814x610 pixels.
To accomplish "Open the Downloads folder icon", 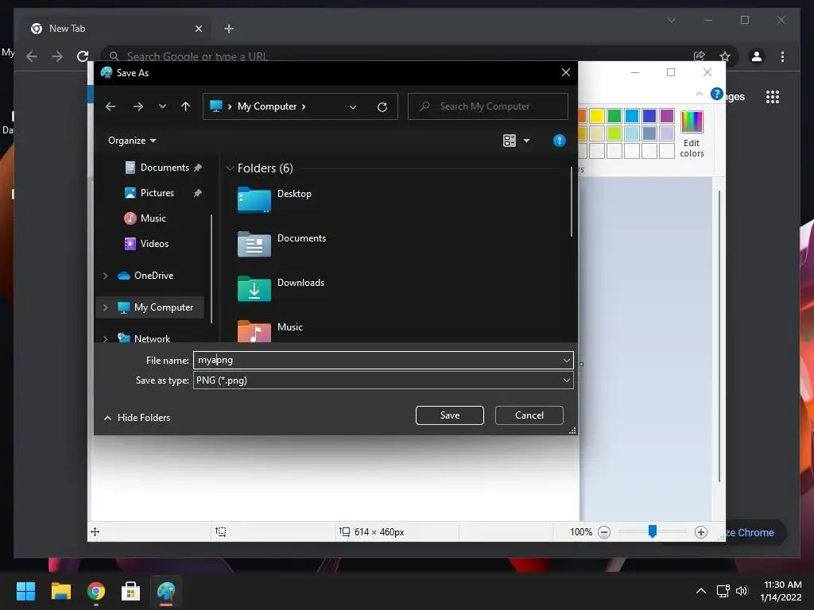I will click(x=254, y=288).
